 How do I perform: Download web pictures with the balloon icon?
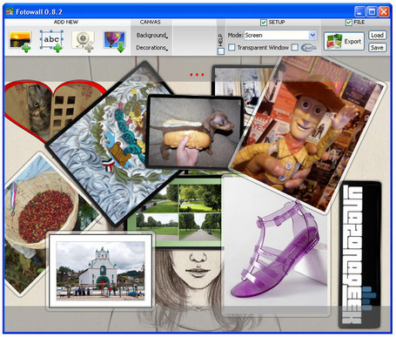pyautogui.click(x=114, y=42)
